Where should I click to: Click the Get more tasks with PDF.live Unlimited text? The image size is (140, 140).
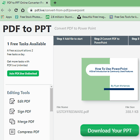click(x=18, y=63)
